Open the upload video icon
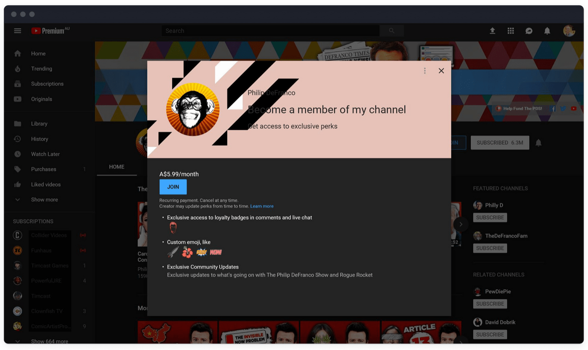Viewport: 588px width, 350px height. pyautogui.click(x=492, y=31)
